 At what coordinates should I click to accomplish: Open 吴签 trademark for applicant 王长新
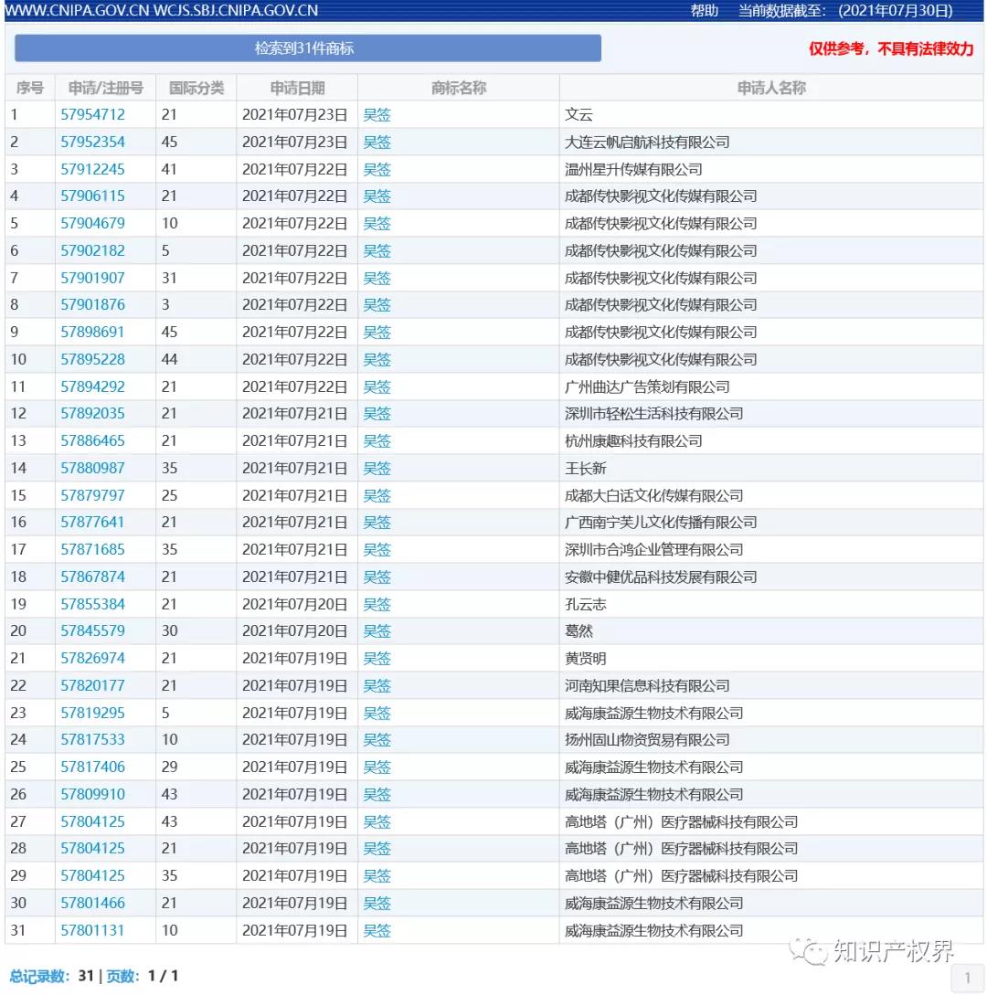(x=377, y=469)
